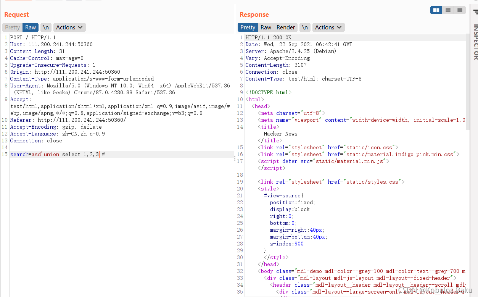The height and width of the screenshot is (297, 478).
Task: Click the Referer header line
Action: (68, 120)
